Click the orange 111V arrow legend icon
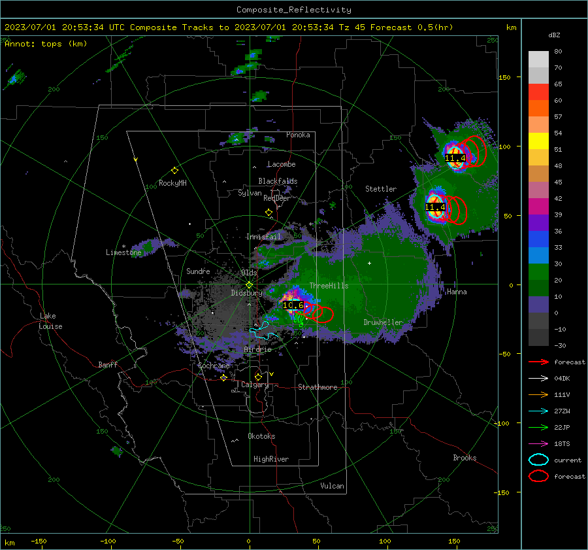This screenshot has height=550, width=588. pyautogui.click(x=538, y=394)
